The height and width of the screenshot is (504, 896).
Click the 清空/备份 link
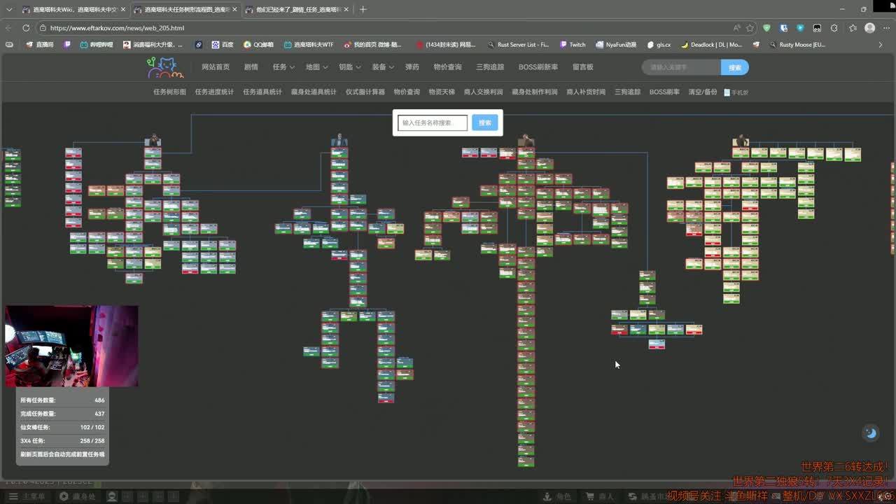click(702, 92)
